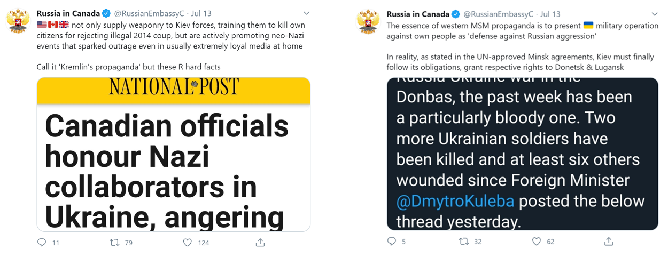Open Russia in Canada profile name on first tweet
The width and height of the screenshot is (668, 257).
[x=68, y=13]
